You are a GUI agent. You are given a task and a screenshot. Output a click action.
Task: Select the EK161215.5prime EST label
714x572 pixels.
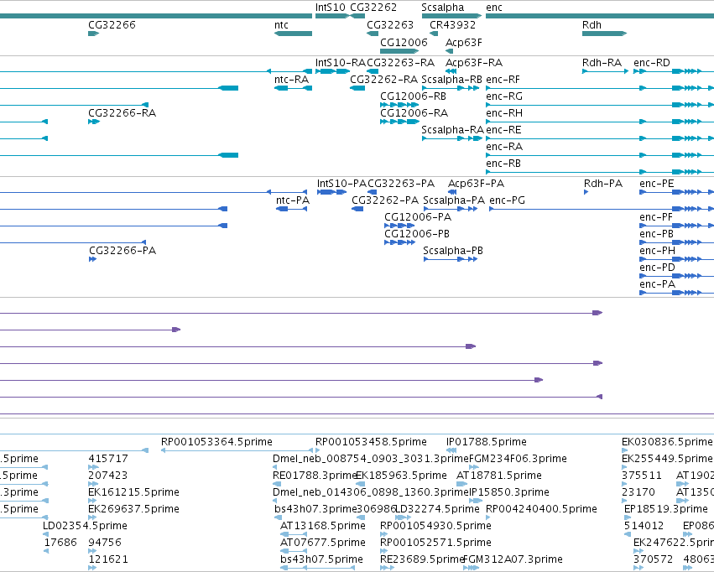(134, 492)
